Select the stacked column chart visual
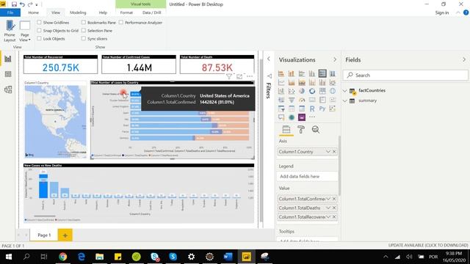The image size is (470, 264). pos(292,73)
